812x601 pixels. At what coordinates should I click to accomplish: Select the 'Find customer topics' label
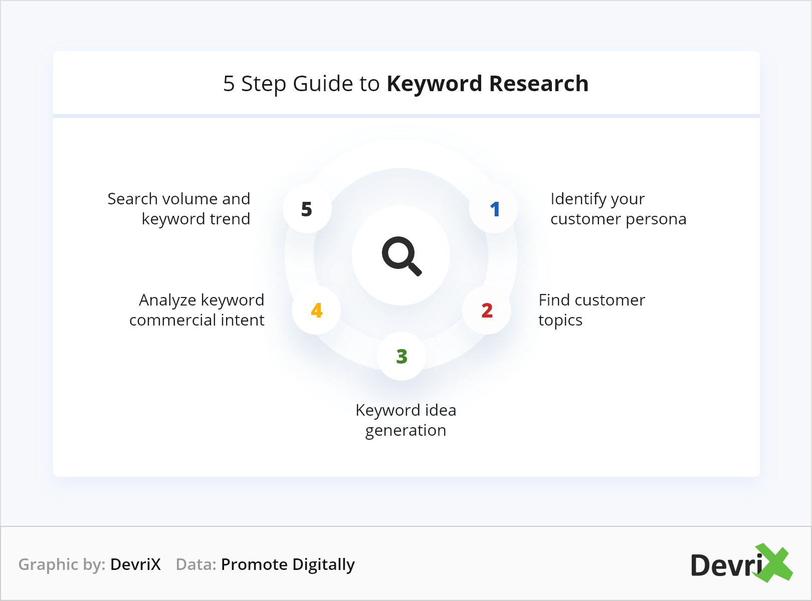591,310
